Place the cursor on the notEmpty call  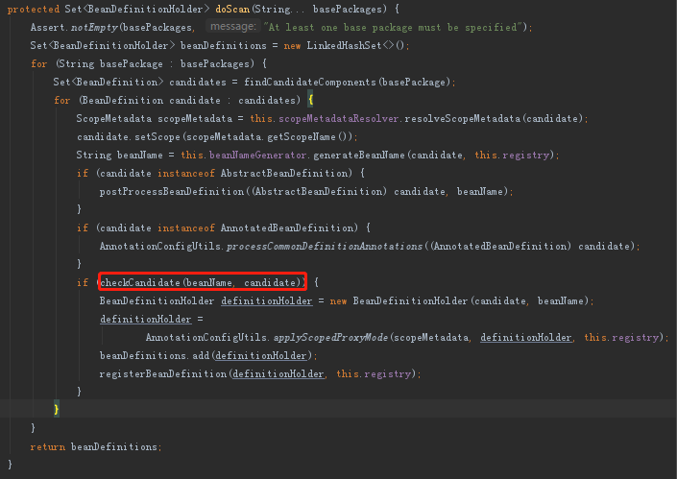[94, 28]
